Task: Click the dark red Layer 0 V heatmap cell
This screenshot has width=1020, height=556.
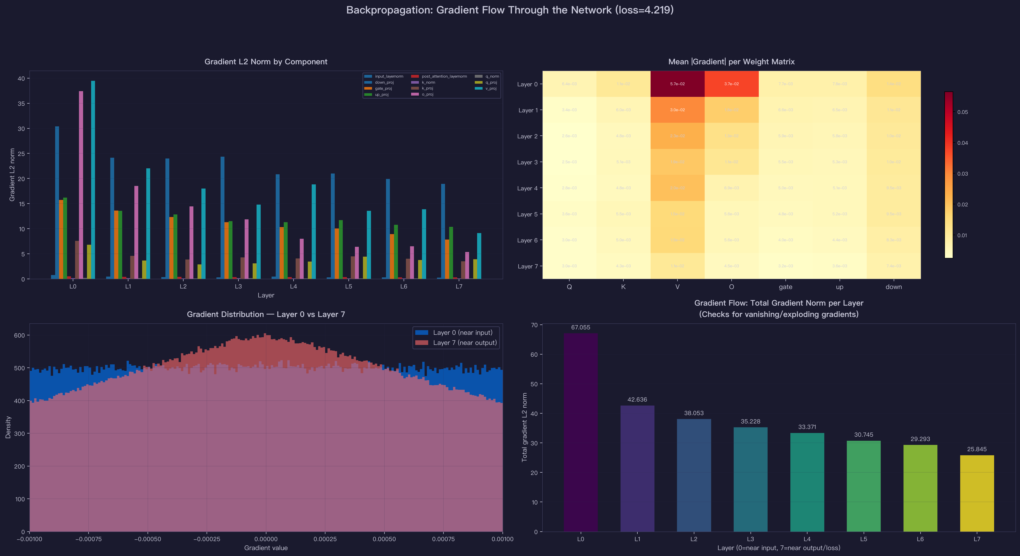Action: point(677,84)
